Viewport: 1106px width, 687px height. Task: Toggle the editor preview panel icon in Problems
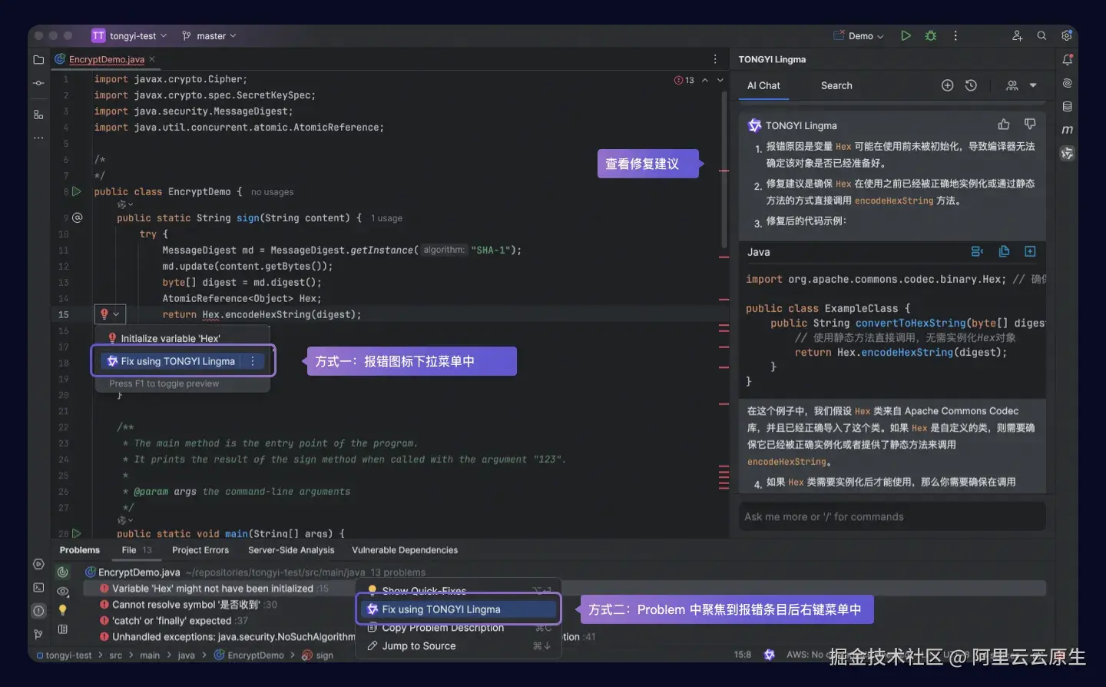point(63,629)
